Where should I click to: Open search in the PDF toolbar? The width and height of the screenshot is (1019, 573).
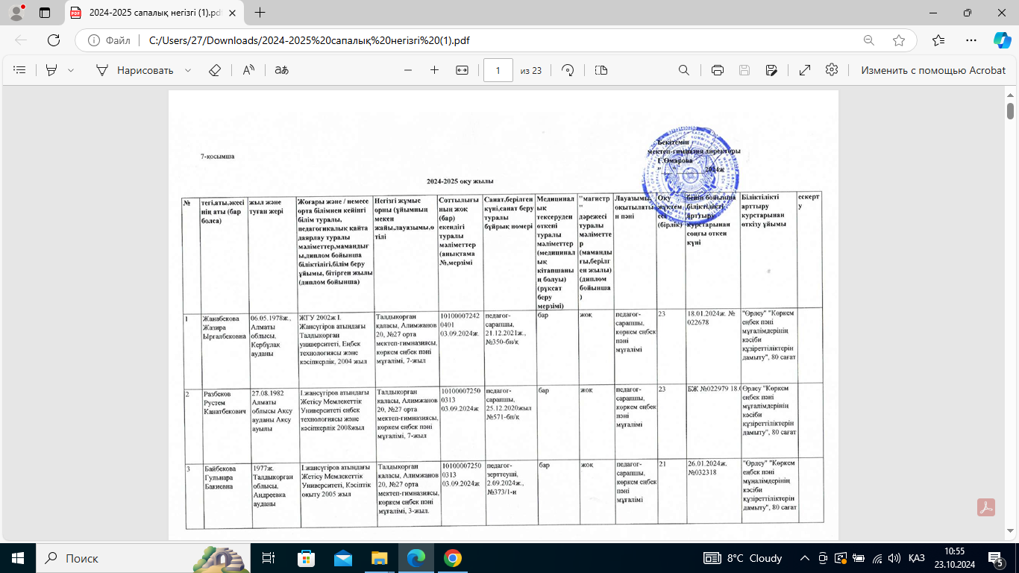(683, 70)
